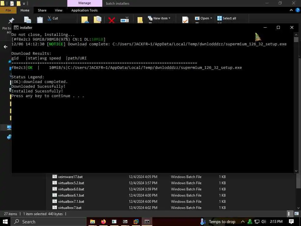Open File Explorer from the taskbar
Image resolution: width=301 pixels, height=226 pixels.
93,222
